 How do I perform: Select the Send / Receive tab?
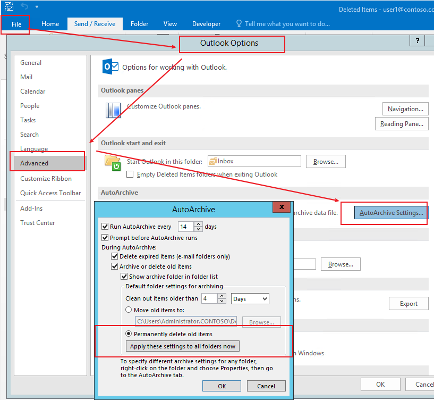point(95,24)
